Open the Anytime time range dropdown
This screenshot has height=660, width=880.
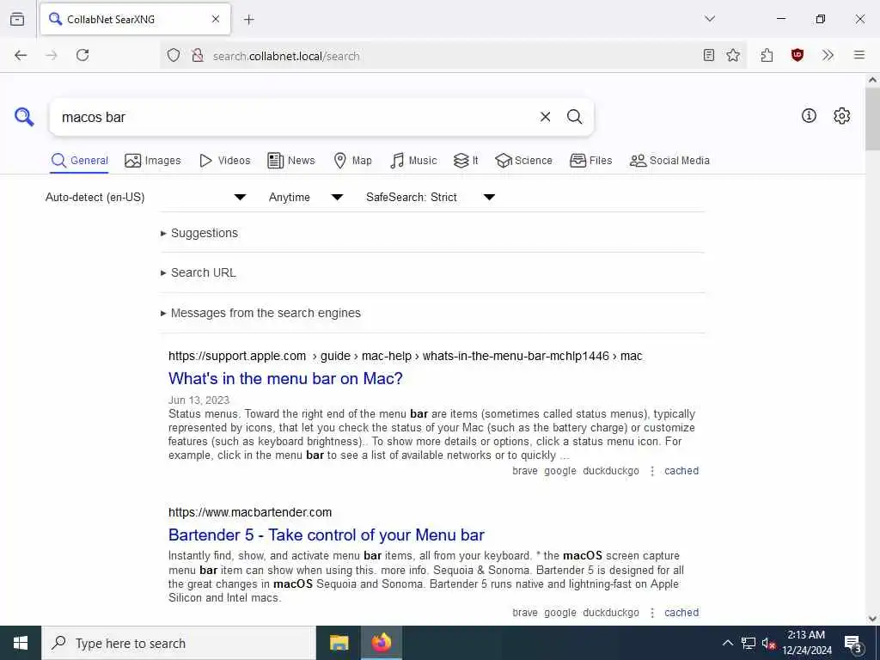(x=306, y=197)
